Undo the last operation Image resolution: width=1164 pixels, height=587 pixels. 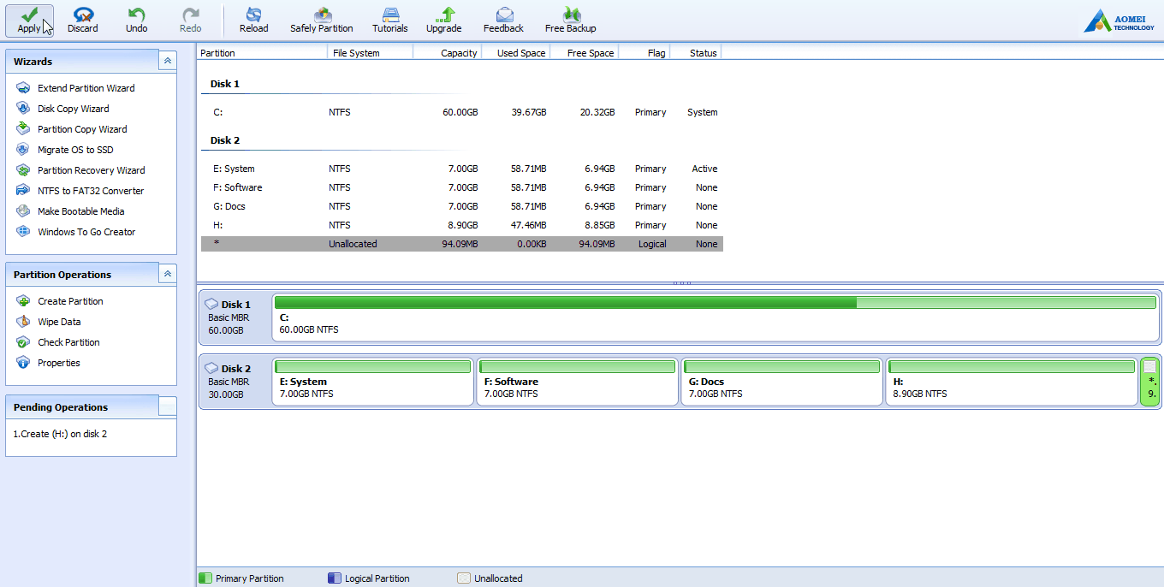137,21
